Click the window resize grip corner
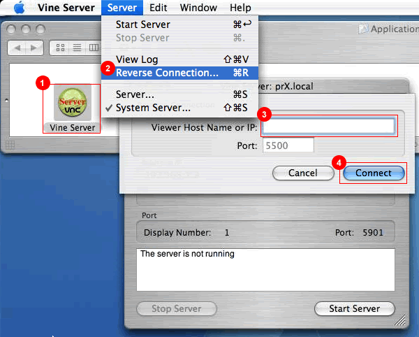This screenshot has height=337, width=419. [x=399, y=320]
